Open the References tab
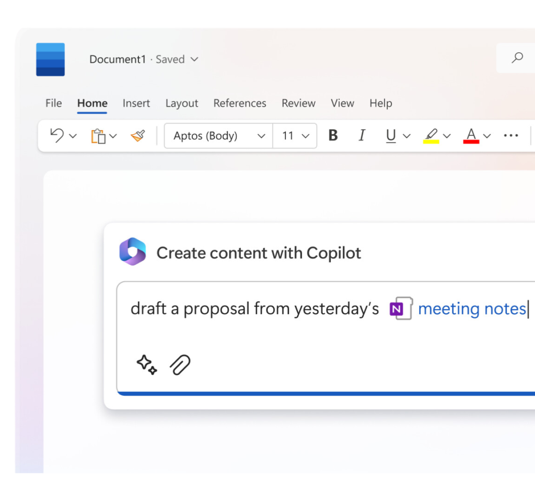Screen dimensions: 535x501 [239, 103]
